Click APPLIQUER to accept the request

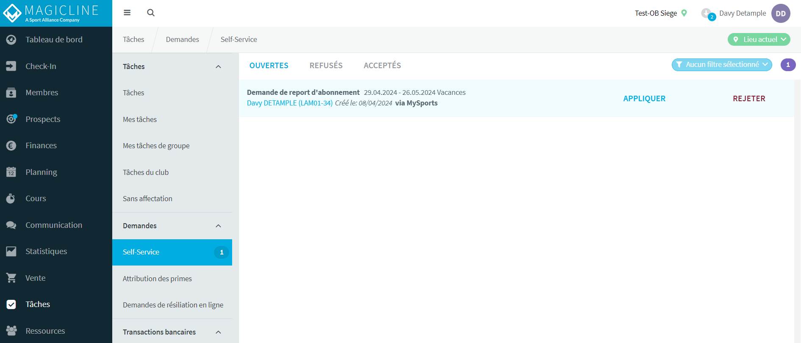tap(644, 99)
